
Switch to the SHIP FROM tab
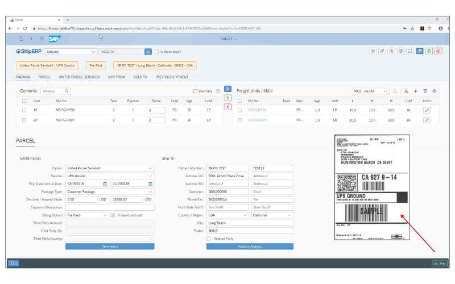[117, 77]
